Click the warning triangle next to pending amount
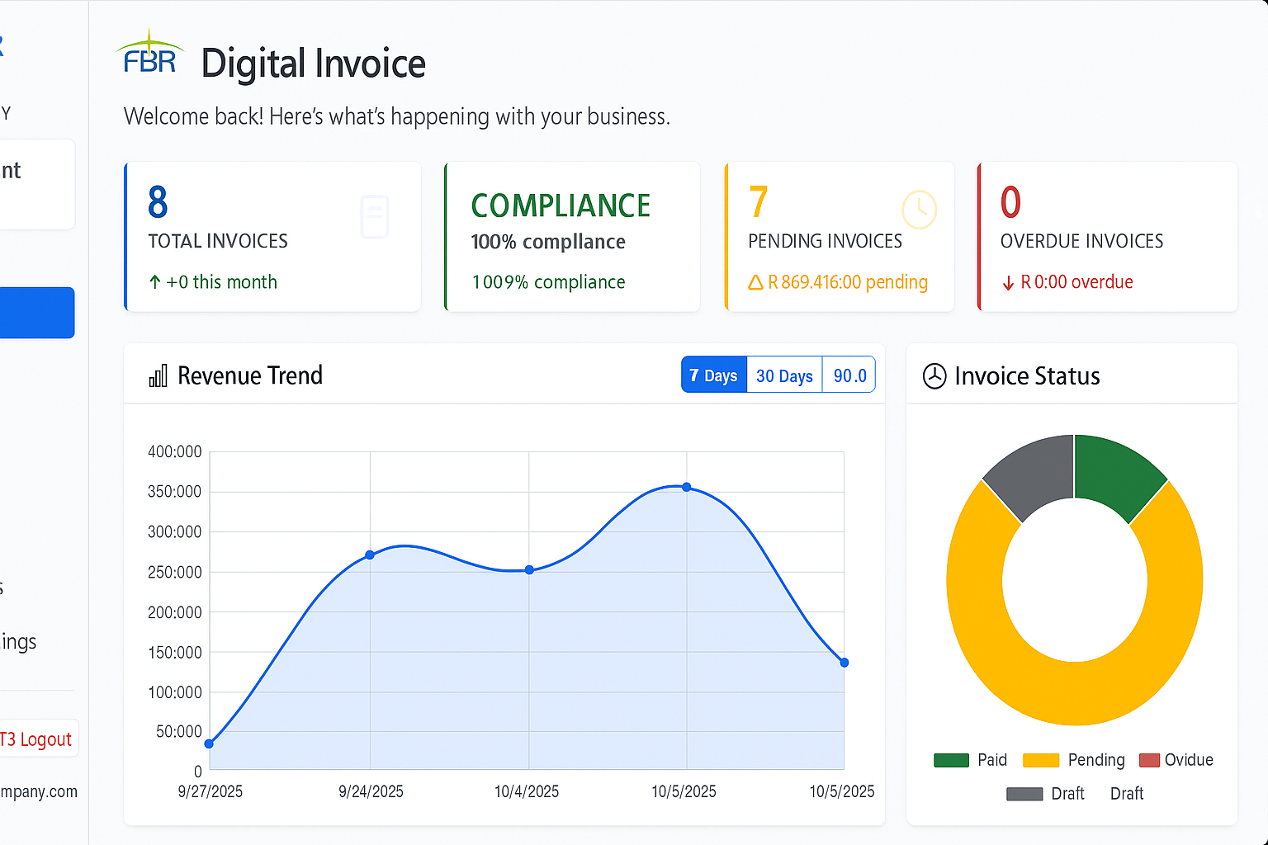1268x845 pixels. (755, 283)
